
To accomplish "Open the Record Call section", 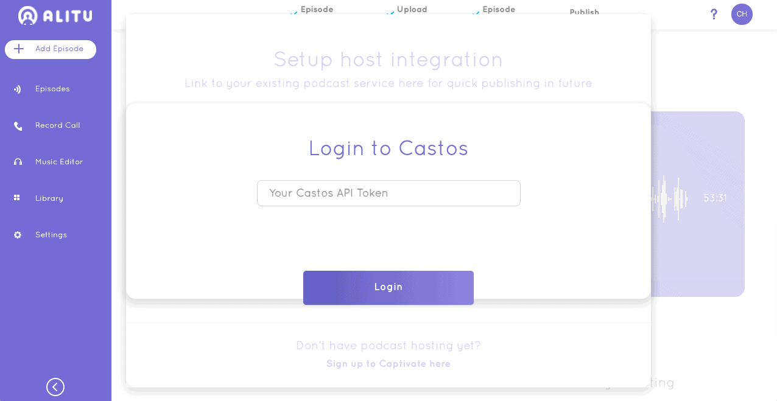I will [x=57, y=125].
